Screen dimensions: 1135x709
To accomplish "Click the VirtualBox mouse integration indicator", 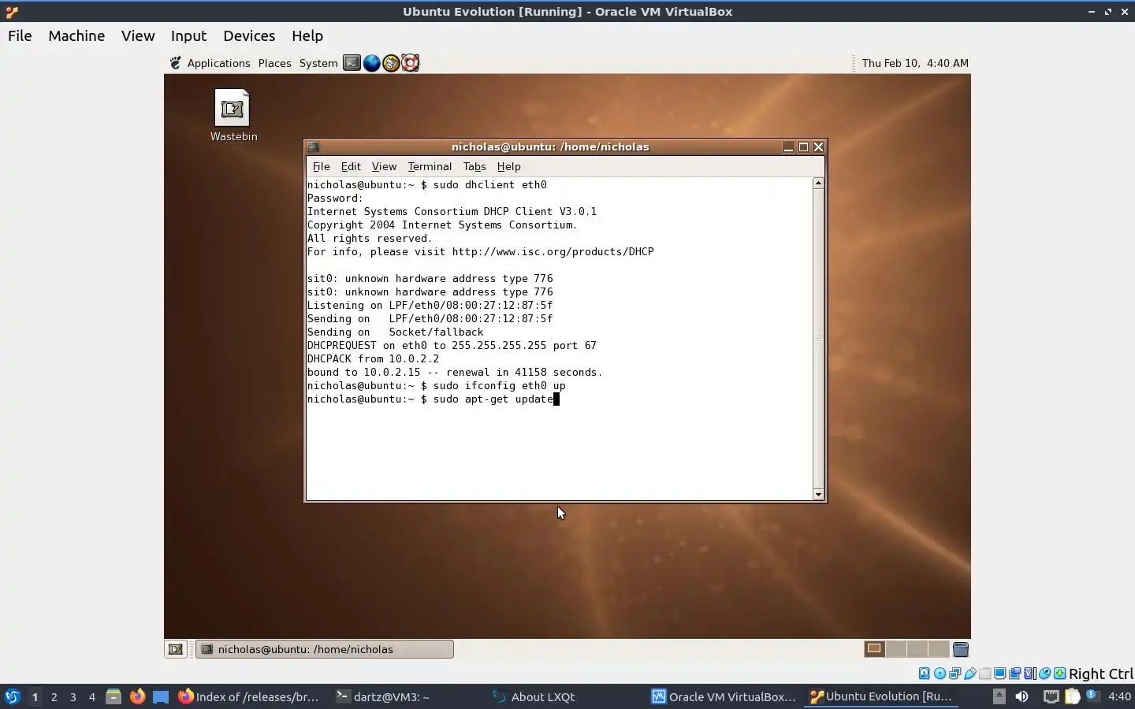I will click(1044, 674).
